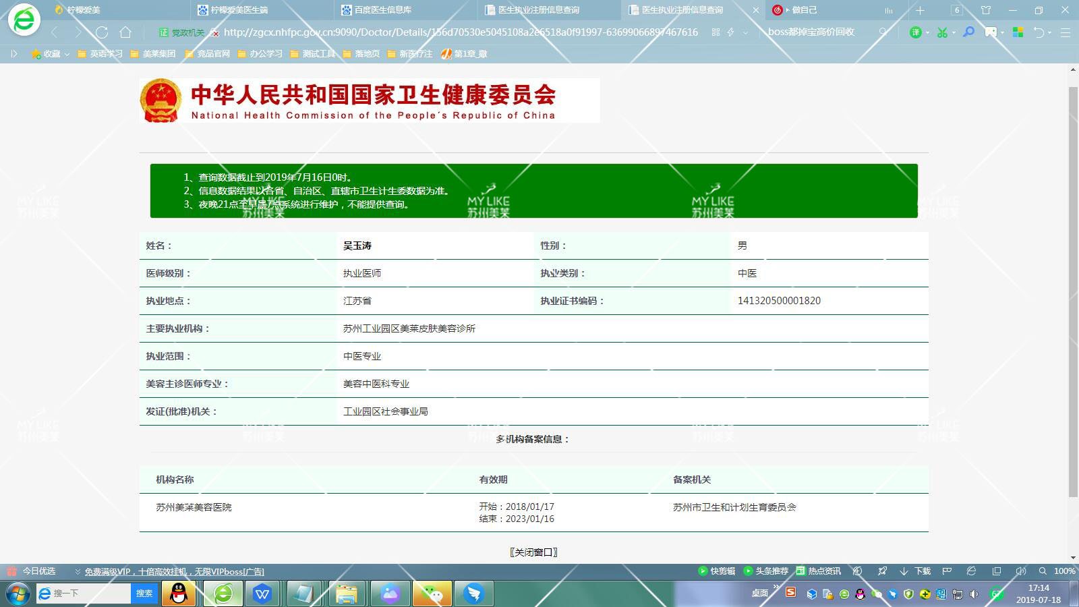Expand the 今日优选 ad chevron
The image size is (1079, 607).
(78, 572)
